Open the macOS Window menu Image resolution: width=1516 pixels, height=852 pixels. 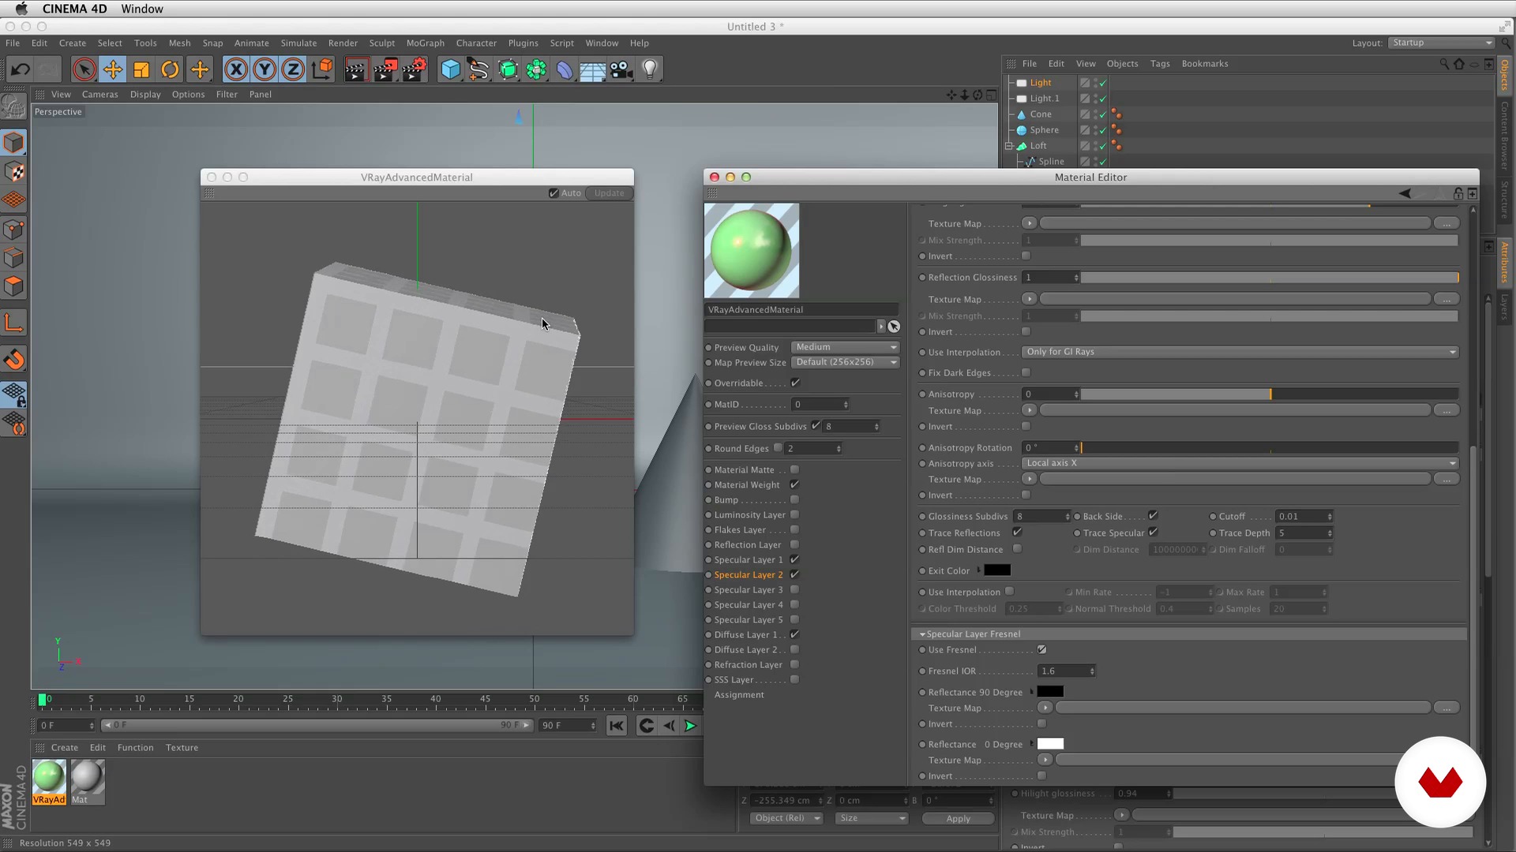pos(142,9)
